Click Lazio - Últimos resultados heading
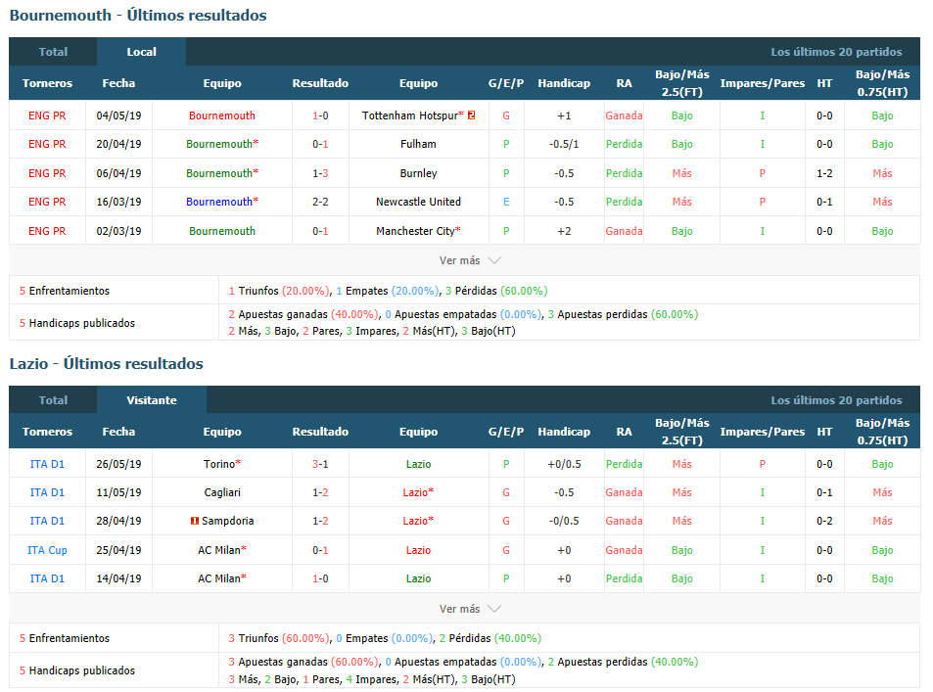The height and width of the screenshot is (692, 933). tap(106, 363)
